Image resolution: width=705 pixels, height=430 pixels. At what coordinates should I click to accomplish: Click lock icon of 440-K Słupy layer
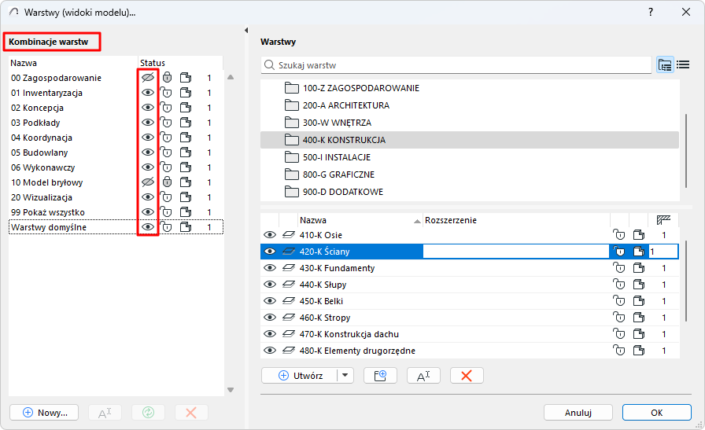pos(619,285)
